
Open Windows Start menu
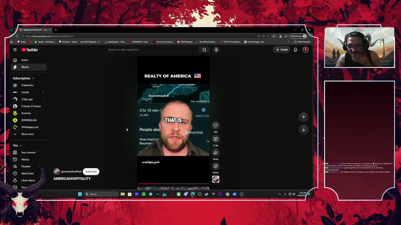(x=80, y=194)
